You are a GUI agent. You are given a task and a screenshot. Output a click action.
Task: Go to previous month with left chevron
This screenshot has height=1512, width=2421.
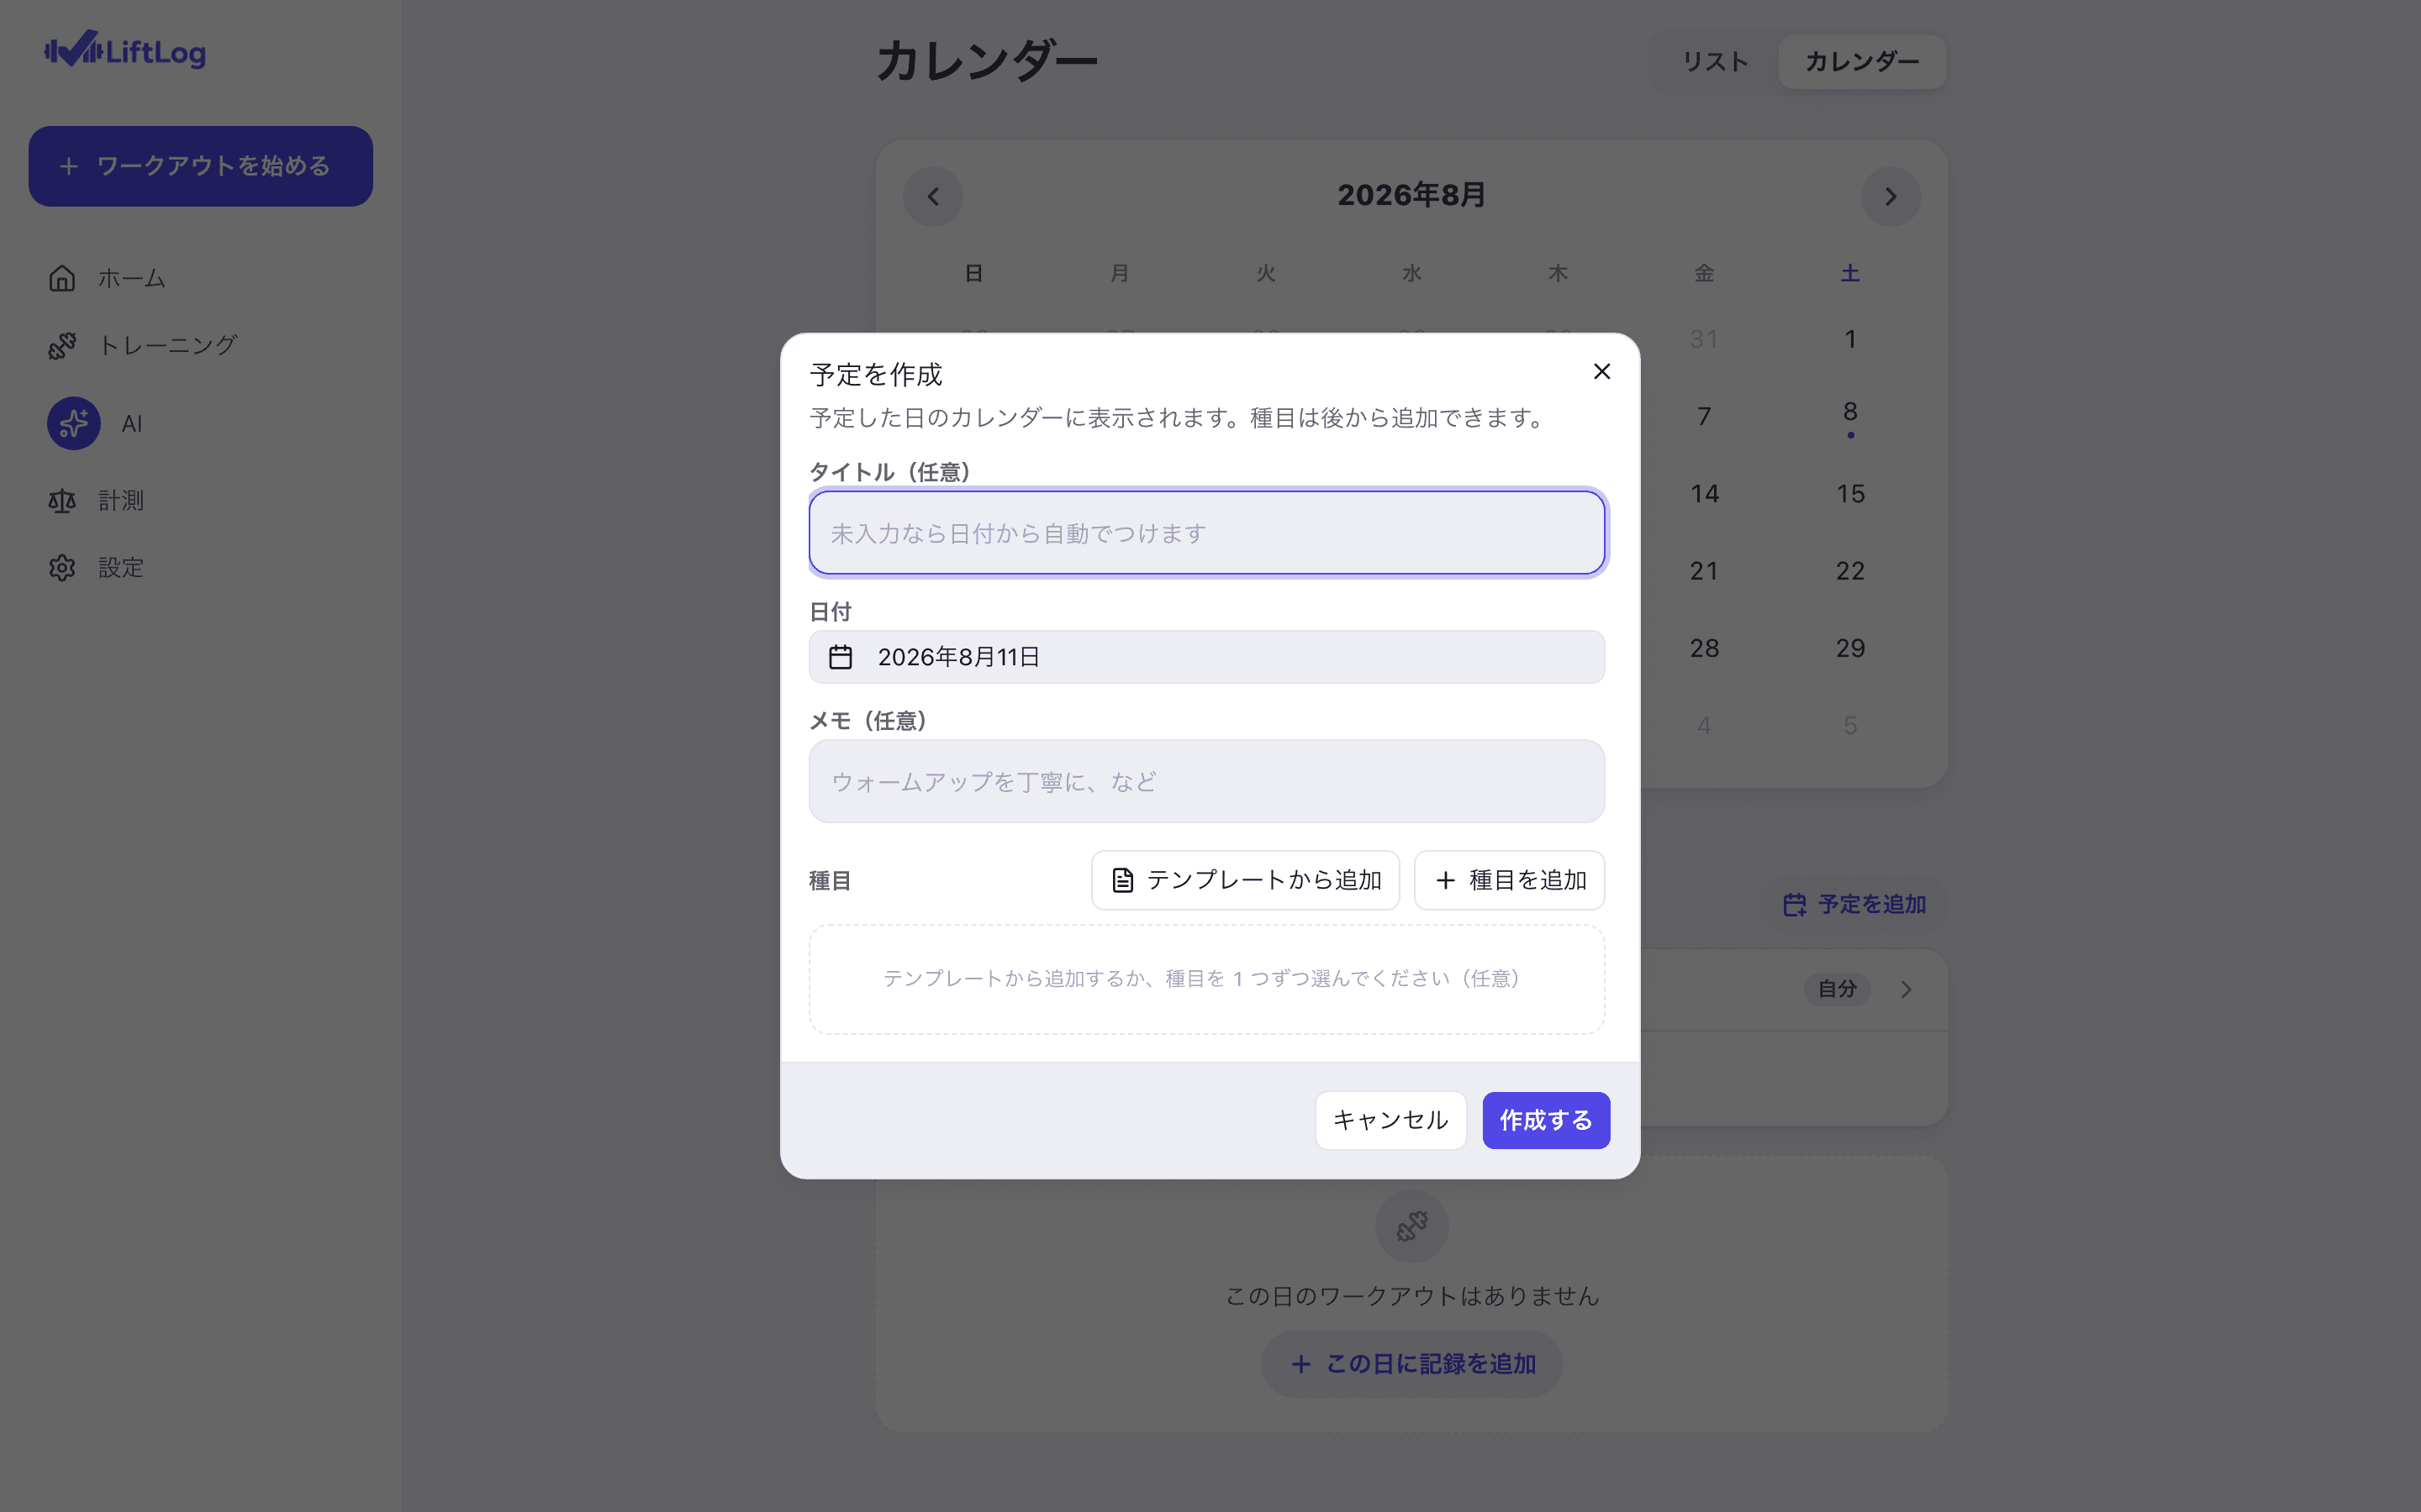click(932, 196)
